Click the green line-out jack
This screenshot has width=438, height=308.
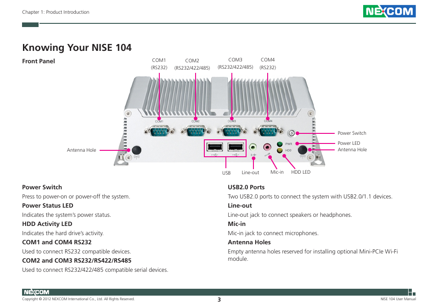click(253, 147)
